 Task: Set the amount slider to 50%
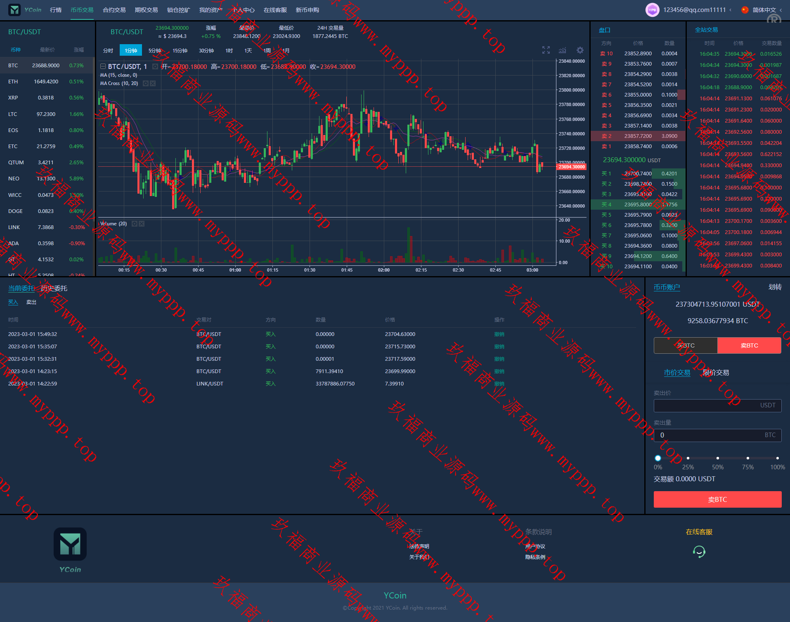pyautogui.click(x=718, y=458)
